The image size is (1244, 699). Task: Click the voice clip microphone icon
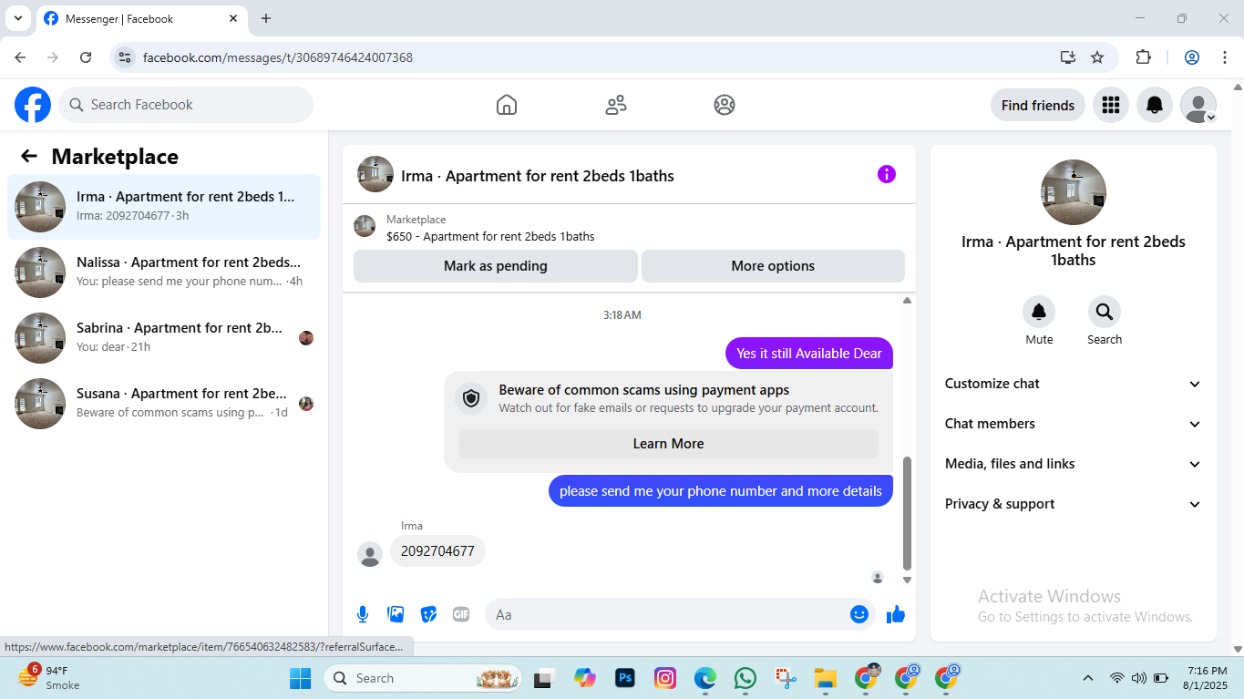[363, 614]
